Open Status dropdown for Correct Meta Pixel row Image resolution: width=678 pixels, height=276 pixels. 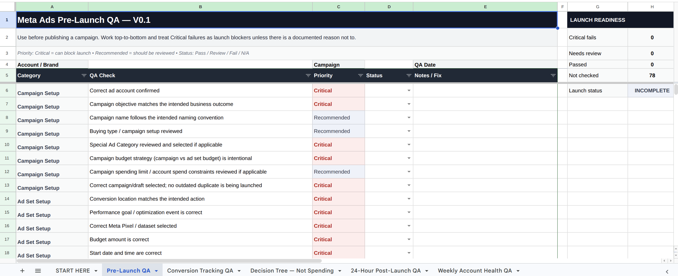click(x=409, y=226)
